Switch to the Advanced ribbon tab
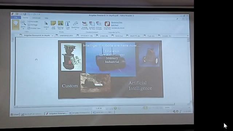The image size is (233, 131). 36,18
